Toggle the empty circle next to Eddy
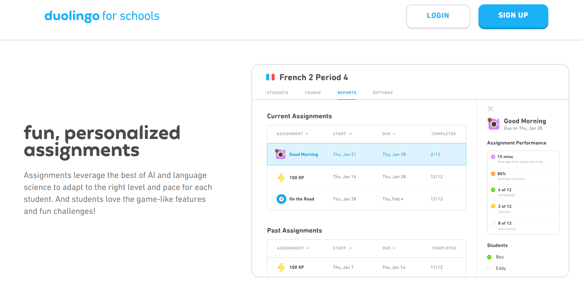Image resolution: width=582 pixels, height=295 pixels. tap(489, 268)
